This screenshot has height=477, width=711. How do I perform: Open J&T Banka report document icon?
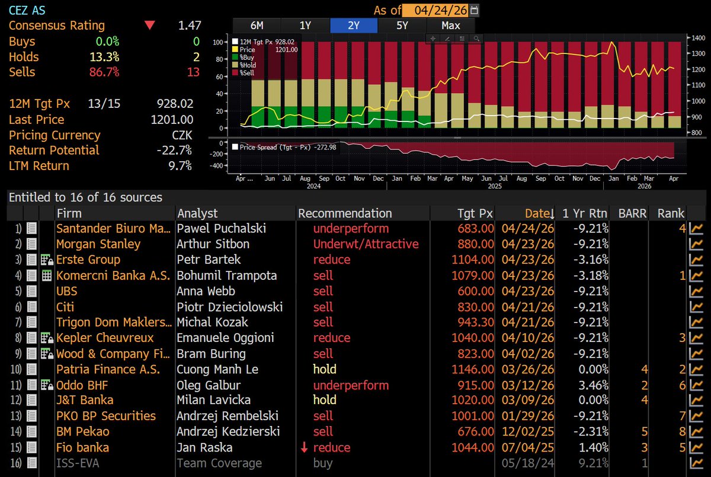[x=32, y=401]
